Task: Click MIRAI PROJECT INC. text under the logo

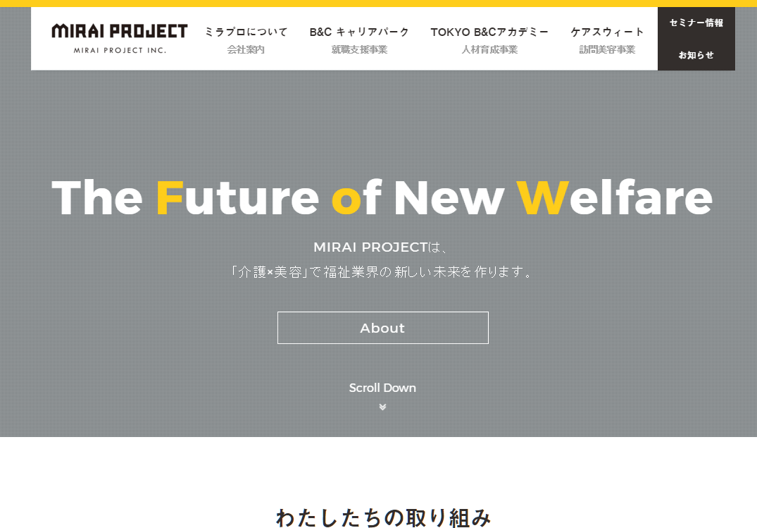Action: click(x=120, y=50)
